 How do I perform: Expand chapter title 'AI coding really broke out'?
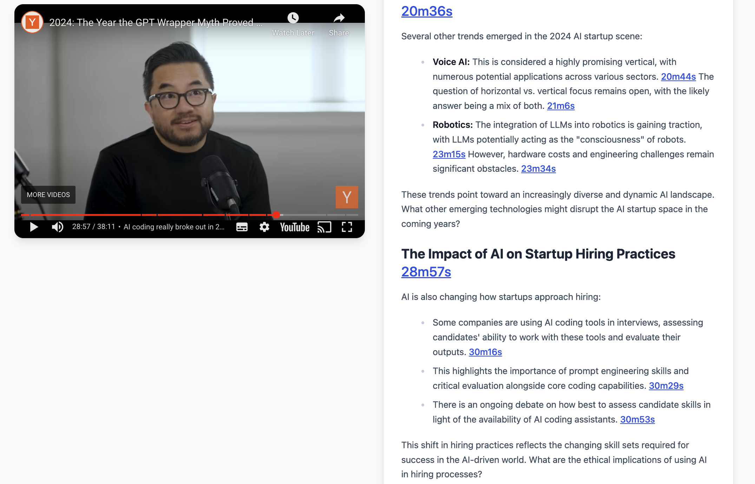(174, 227)
